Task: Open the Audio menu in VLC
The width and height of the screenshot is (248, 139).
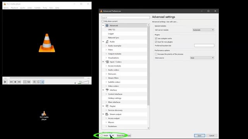Action: [x=22, y=8]
